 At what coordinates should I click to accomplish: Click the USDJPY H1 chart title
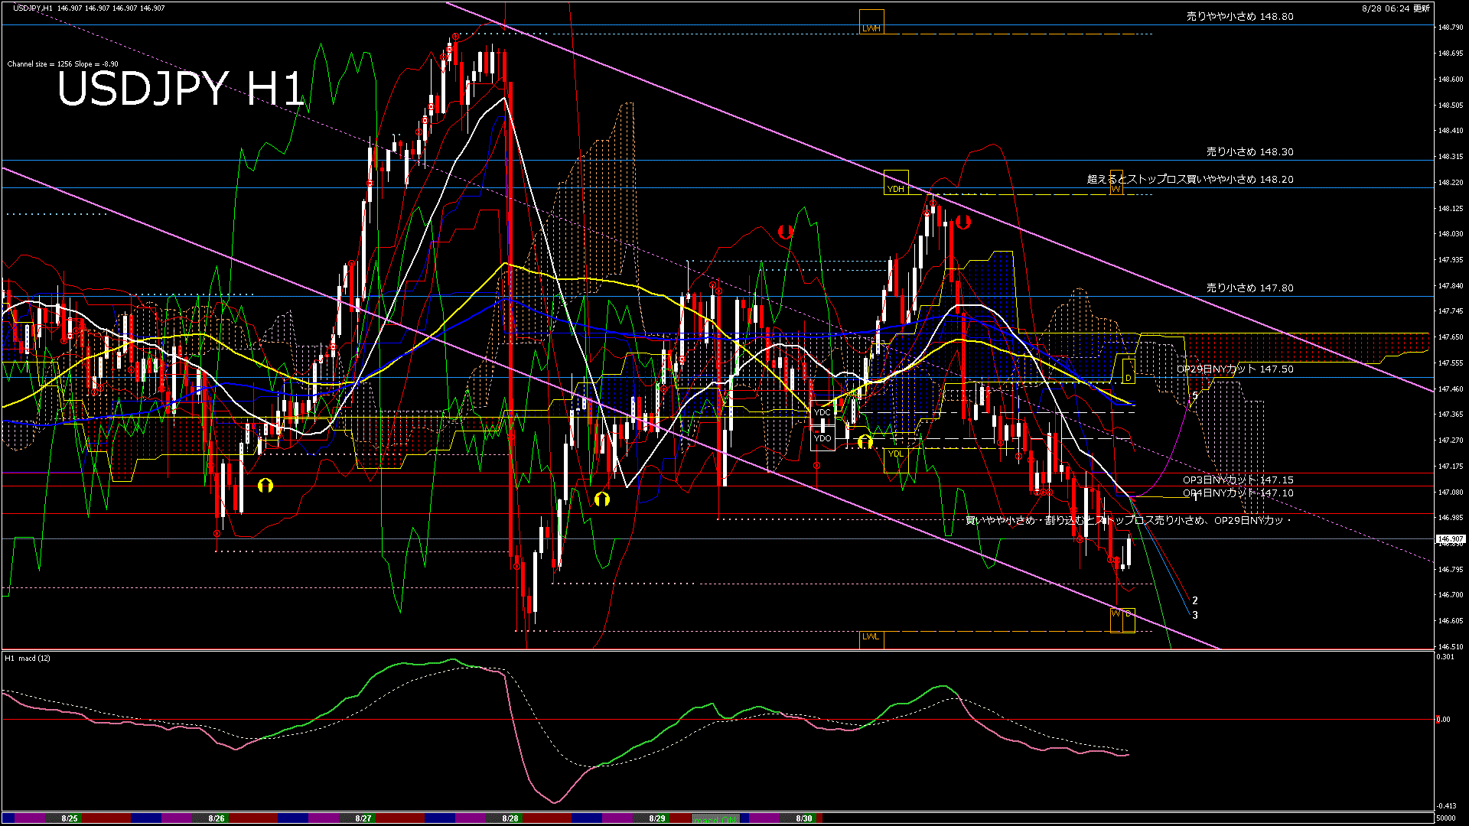[x=181, y=89]
